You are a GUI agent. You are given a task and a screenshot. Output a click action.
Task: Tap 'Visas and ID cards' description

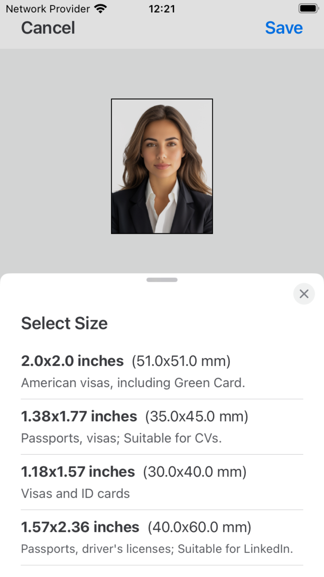(75, 494)
